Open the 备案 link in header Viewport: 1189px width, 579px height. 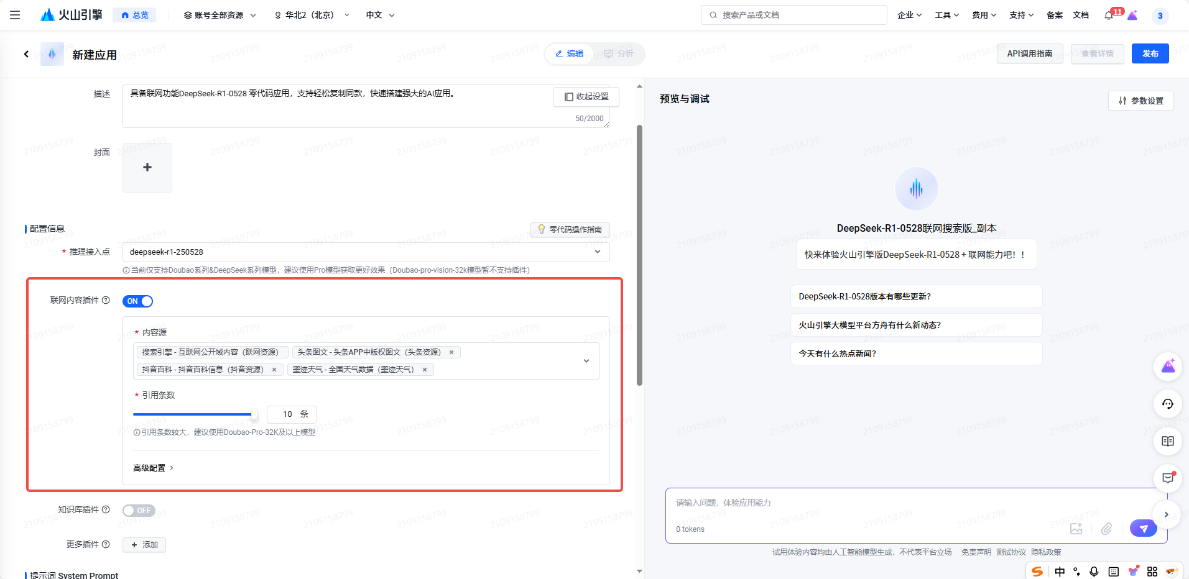tap(1055, 15)
